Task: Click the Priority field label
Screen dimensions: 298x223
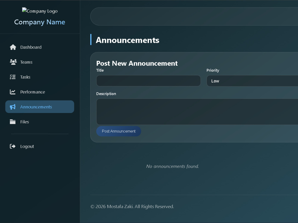Action: [213, 70]
